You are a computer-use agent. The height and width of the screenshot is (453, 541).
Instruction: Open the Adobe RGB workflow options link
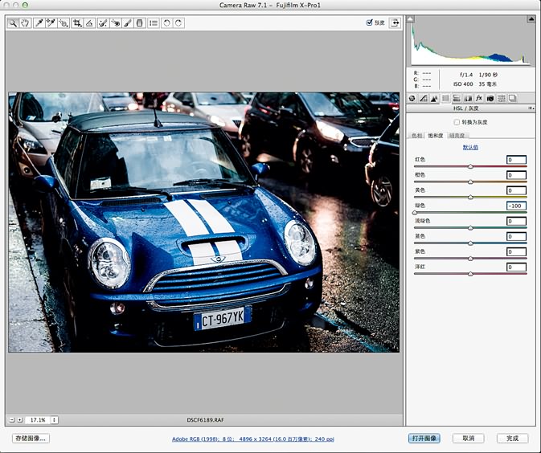click(x=253, y=439)
